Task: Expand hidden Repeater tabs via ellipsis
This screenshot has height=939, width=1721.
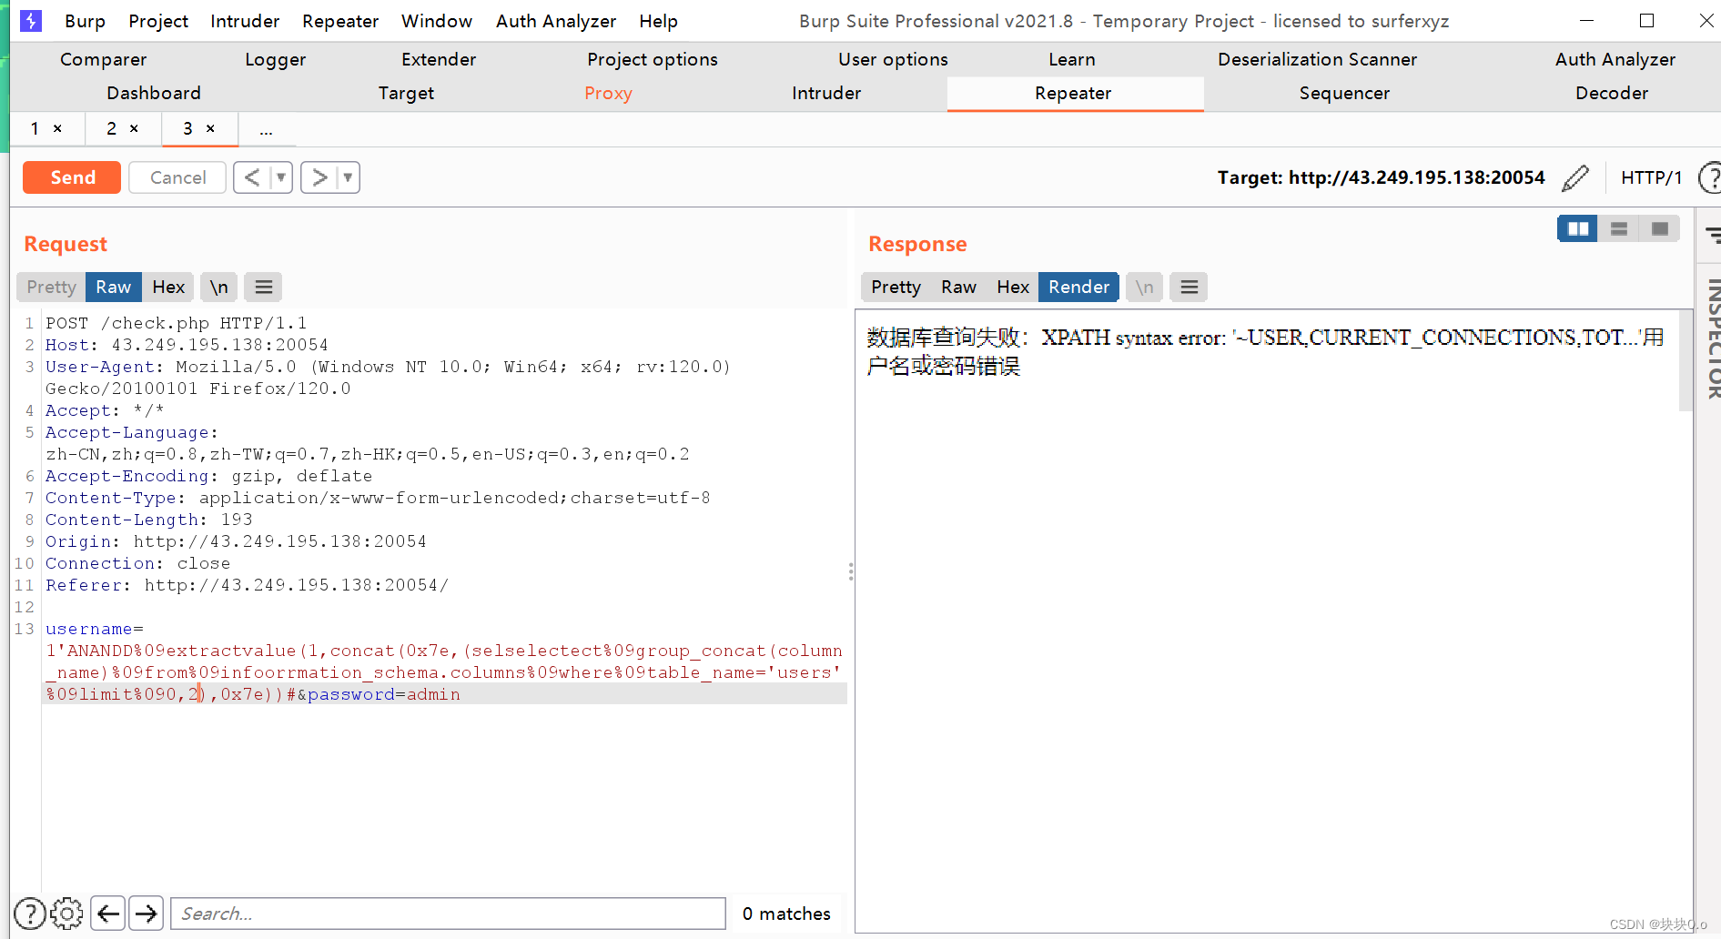Action: pyautogui.click(x=266, y=129)
